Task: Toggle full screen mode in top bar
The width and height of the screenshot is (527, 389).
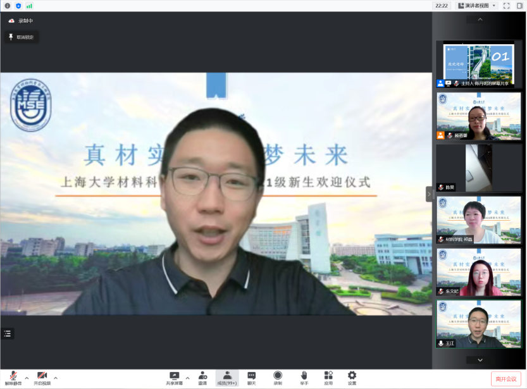Action: tap(506, 6)
